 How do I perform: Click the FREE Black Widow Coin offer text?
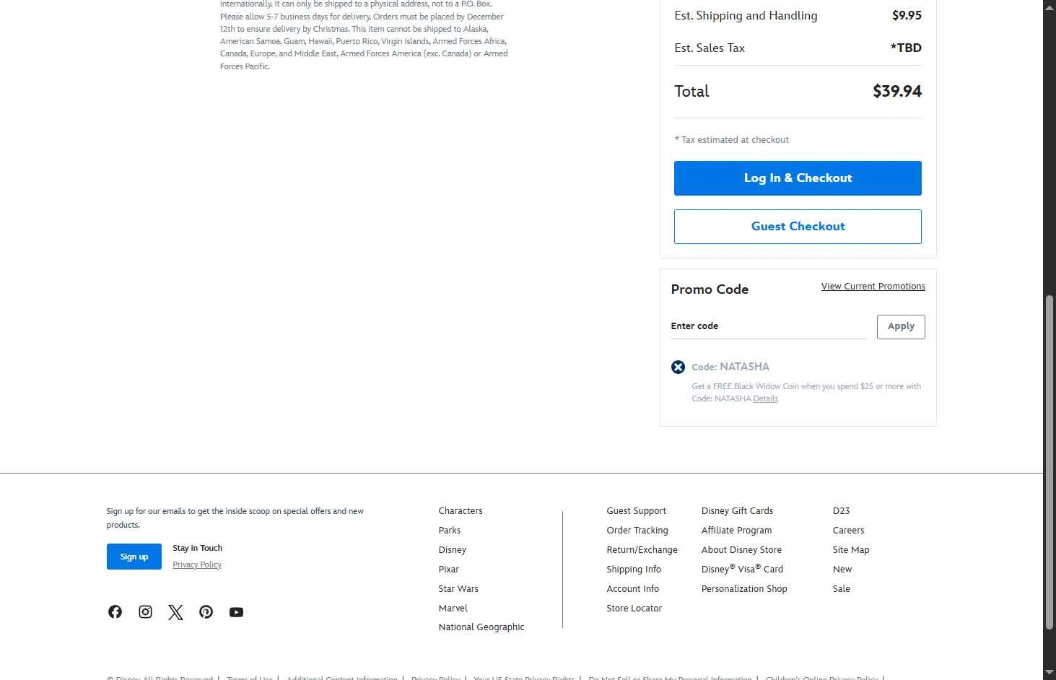tap(806, 392)
